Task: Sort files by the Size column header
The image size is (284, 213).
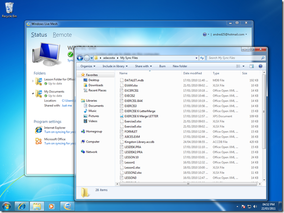Action: (251, 73)
